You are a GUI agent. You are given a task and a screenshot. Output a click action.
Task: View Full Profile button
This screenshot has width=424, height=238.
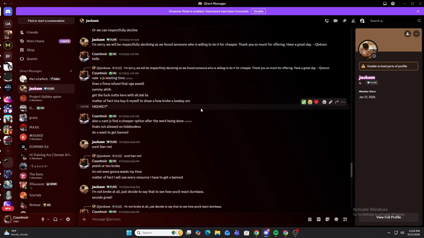[389, 217]
